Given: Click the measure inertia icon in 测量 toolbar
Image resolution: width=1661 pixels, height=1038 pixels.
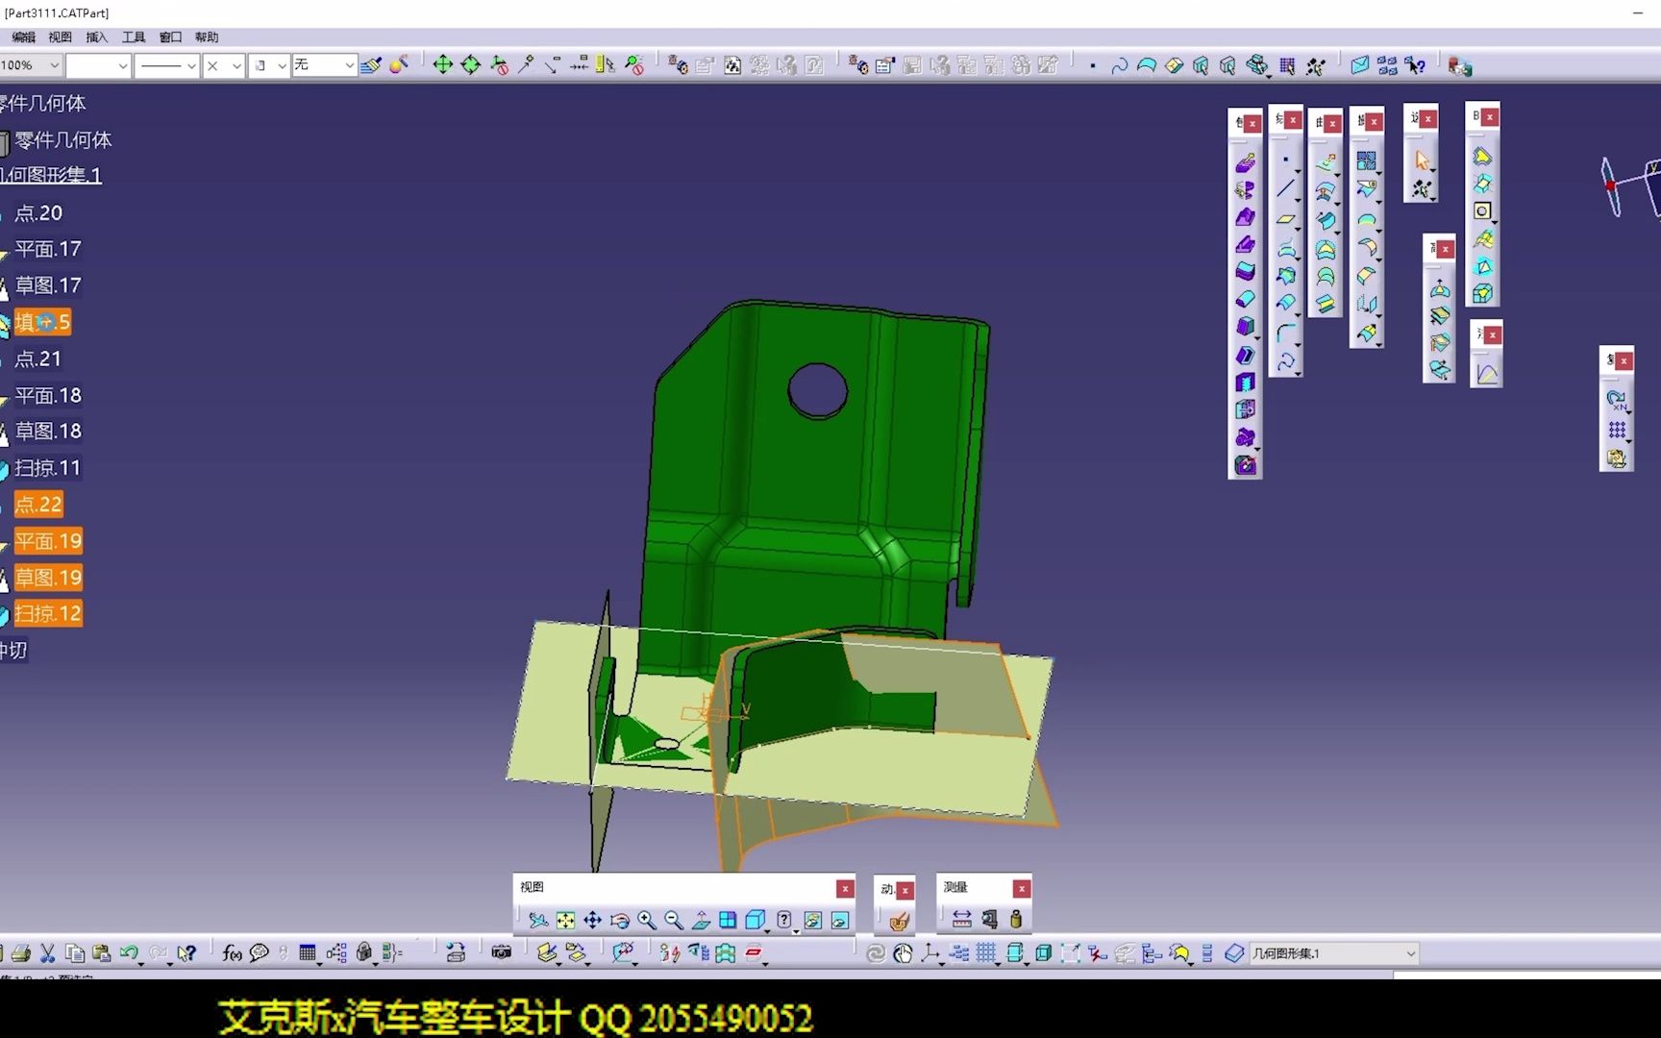Looking at the screenshot, I should coord(1016,920).
